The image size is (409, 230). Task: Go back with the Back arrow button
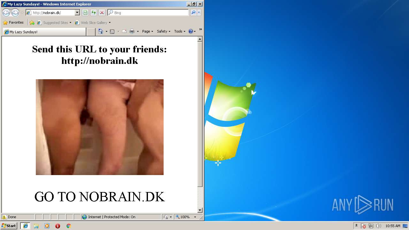(6, 12)
